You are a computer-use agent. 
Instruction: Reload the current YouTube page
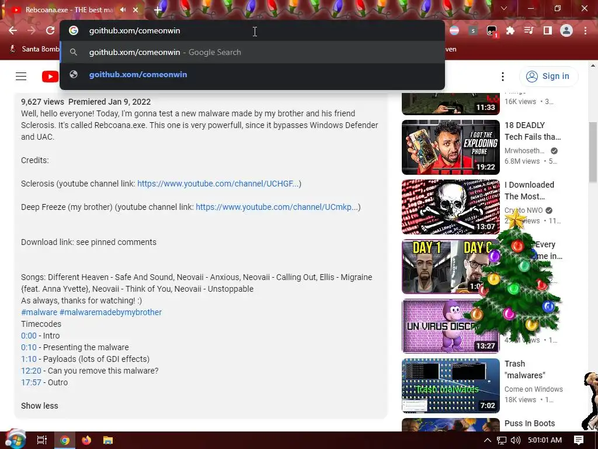[50, 30]
